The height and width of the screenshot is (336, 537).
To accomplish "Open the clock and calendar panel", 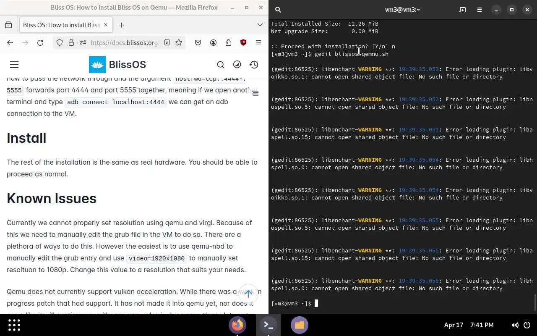I will point(469,325).
